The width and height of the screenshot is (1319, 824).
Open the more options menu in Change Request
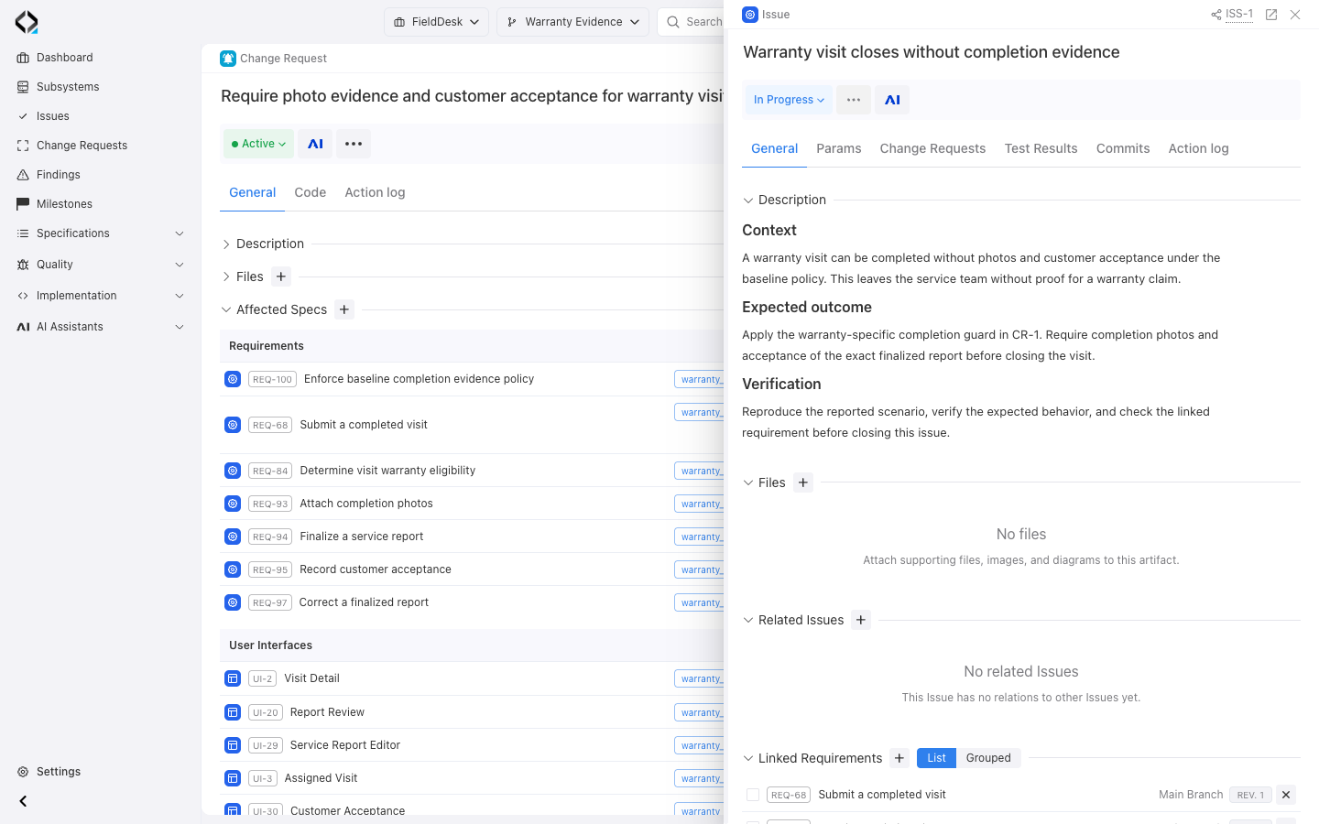pos(354,144)
